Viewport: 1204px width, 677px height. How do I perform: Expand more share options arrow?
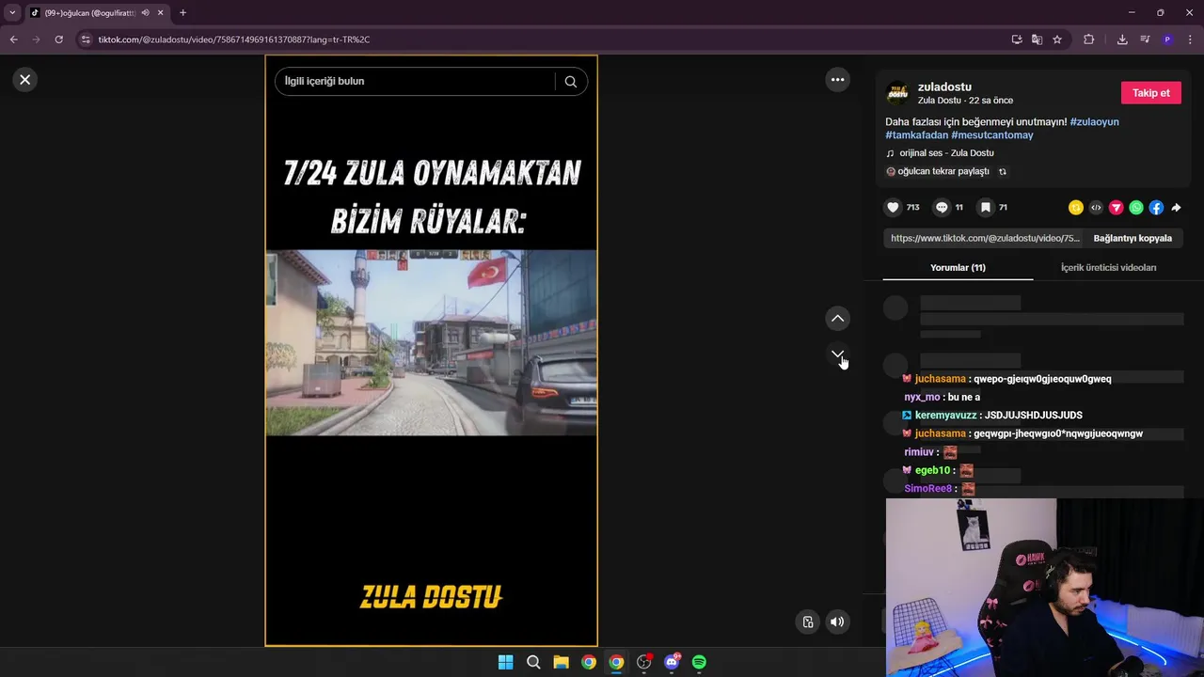[x=1176, y=208]
